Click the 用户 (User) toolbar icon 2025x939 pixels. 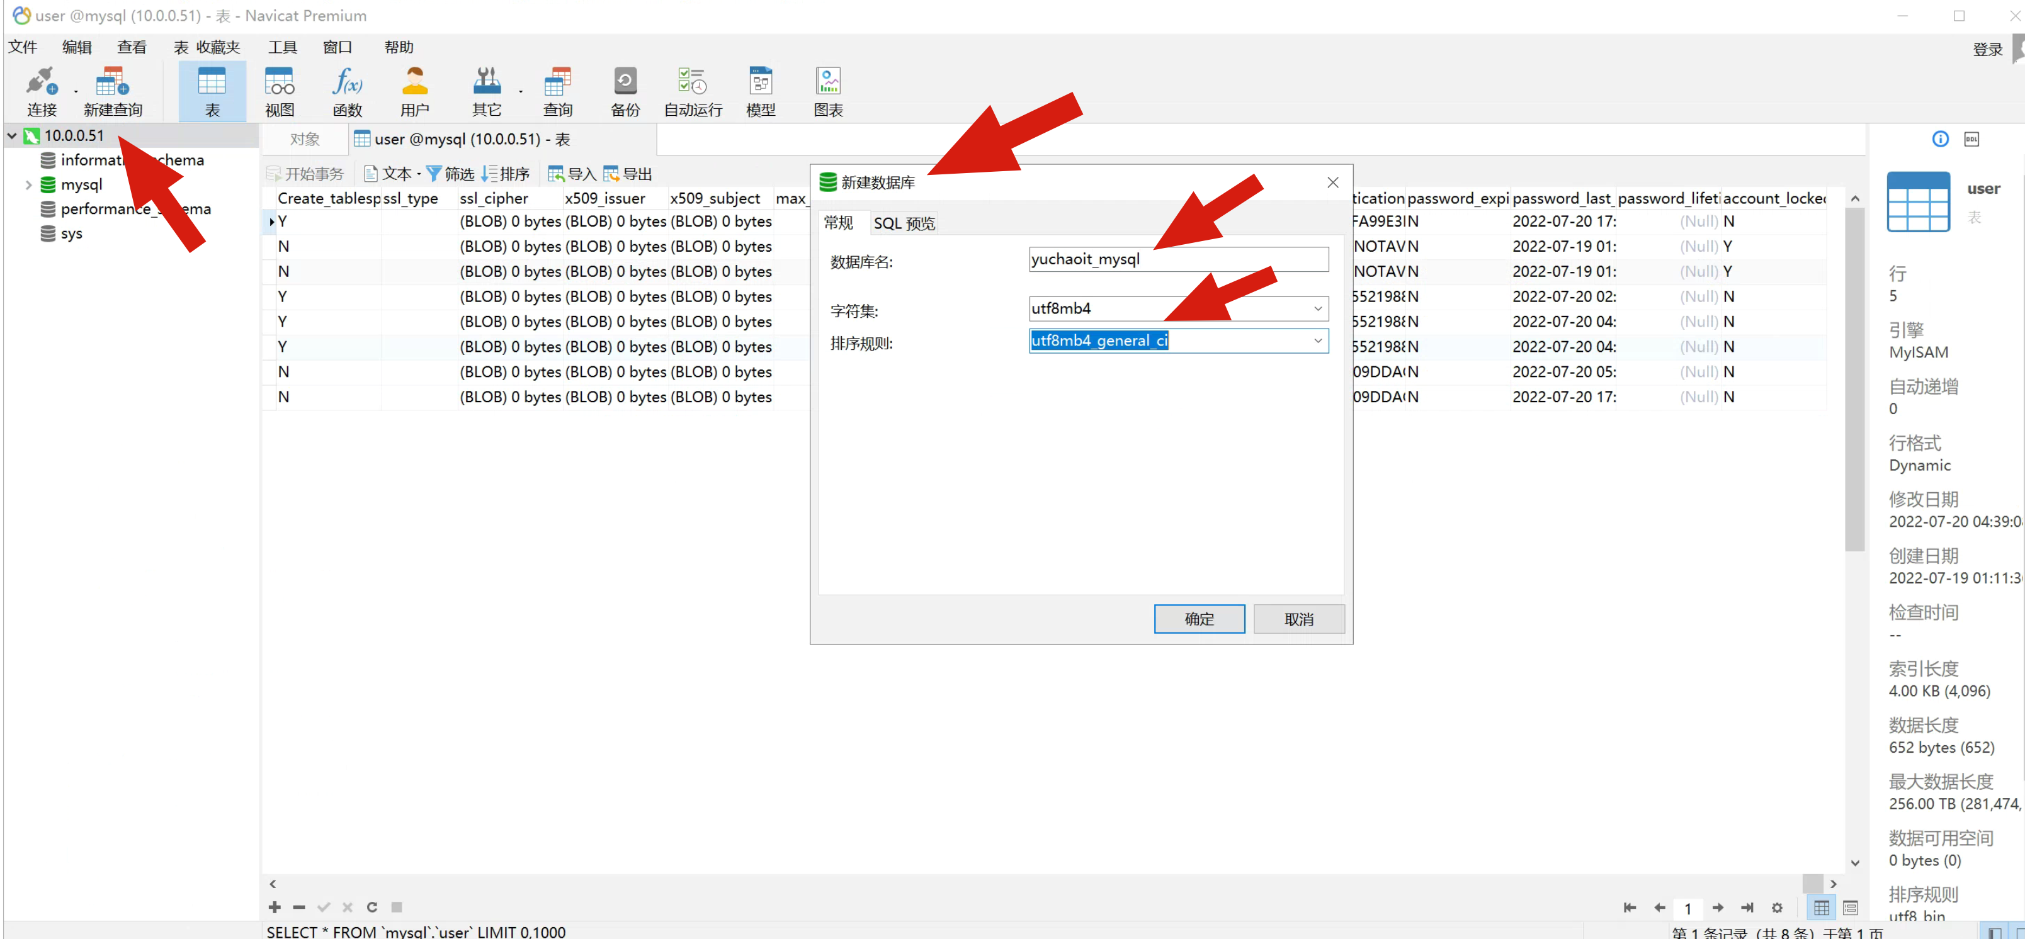tap(414, 91)
